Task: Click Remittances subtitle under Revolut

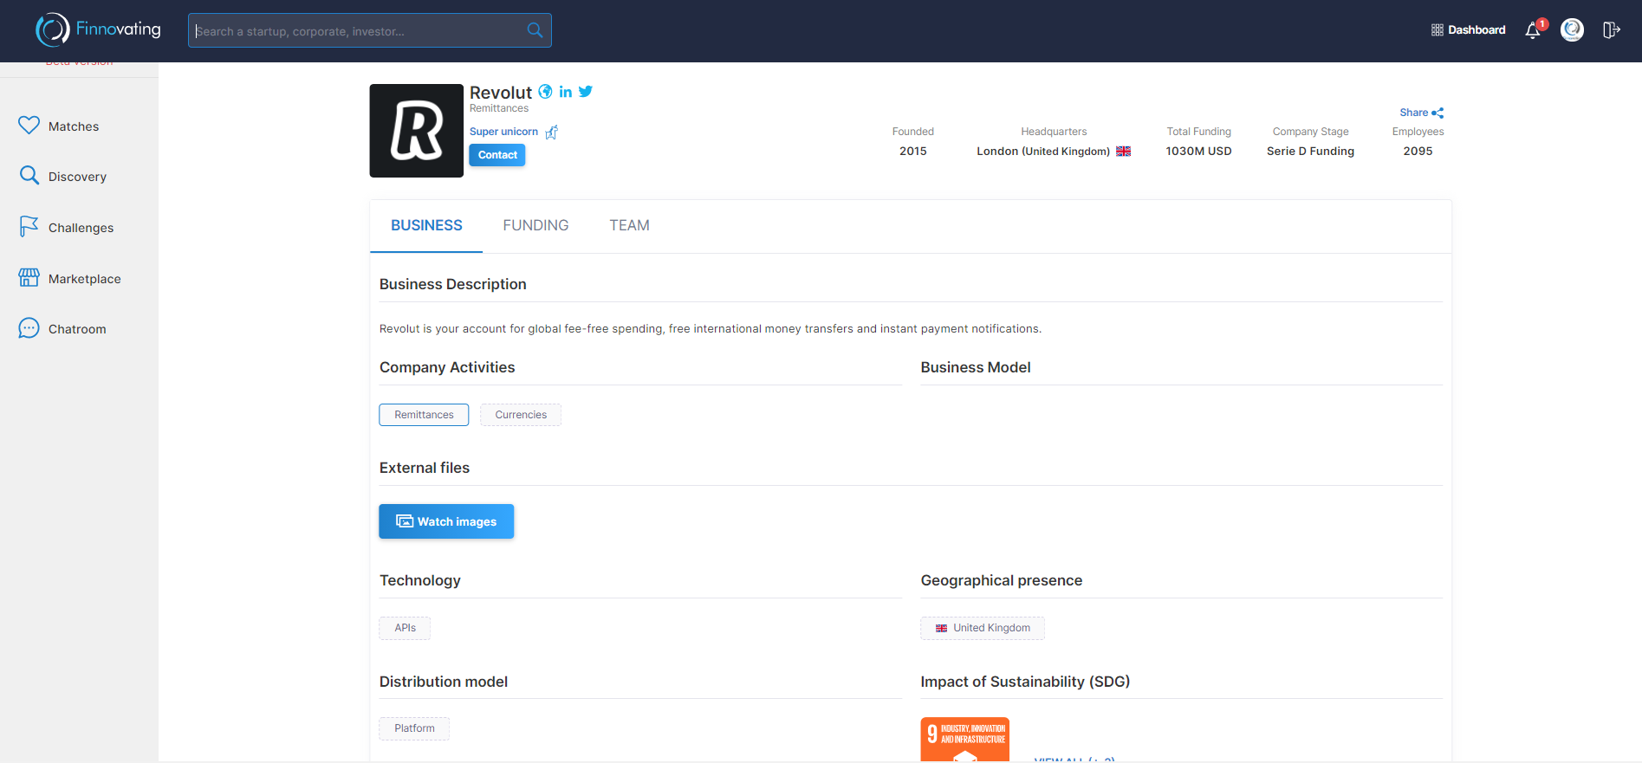Action: [x=499, y=108]
